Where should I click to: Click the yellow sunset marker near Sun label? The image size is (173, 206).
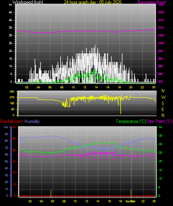[x=131, y=193]
